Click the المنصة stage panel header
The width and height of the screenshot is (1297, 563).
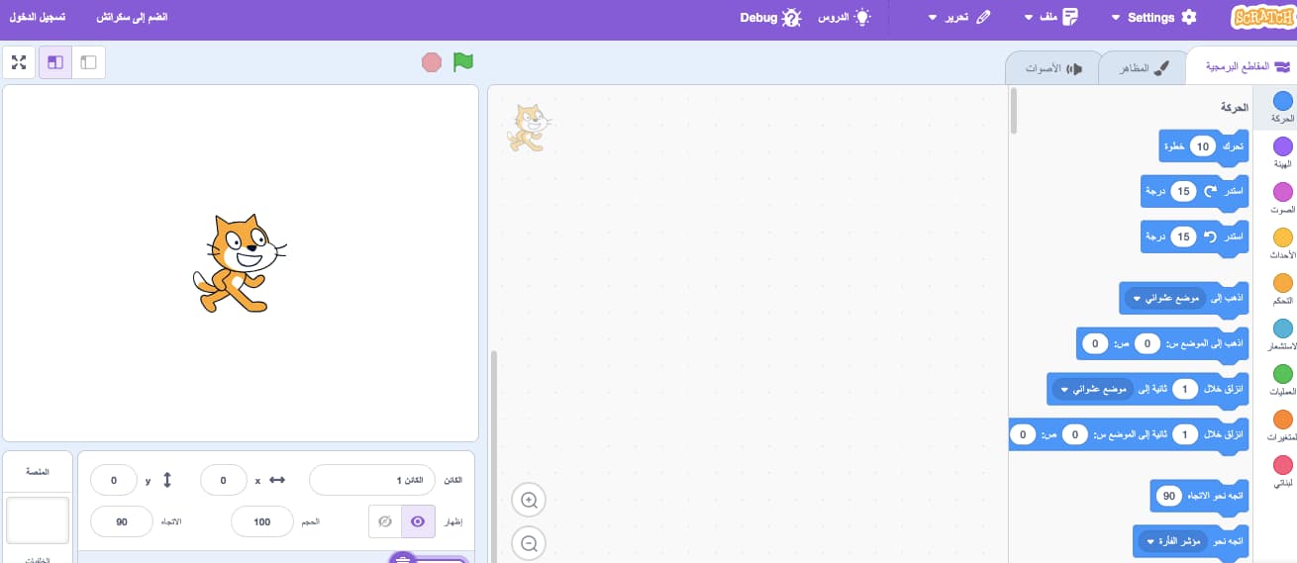[37, 471]
